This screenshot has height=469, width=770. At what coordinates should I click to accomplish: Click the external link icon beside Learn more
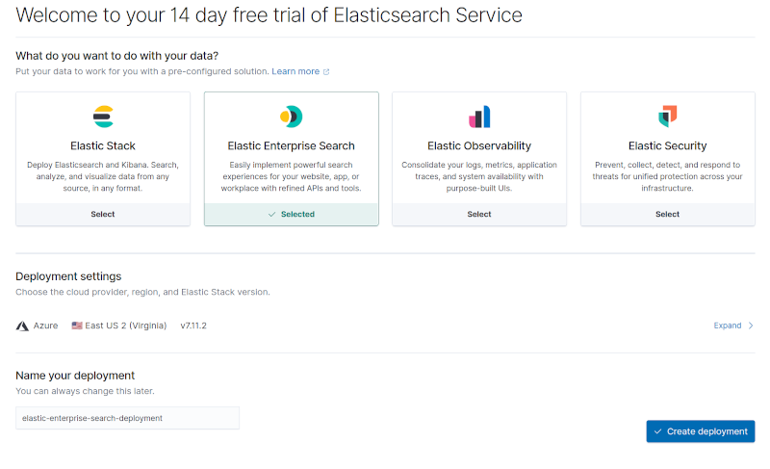[326, 71]
